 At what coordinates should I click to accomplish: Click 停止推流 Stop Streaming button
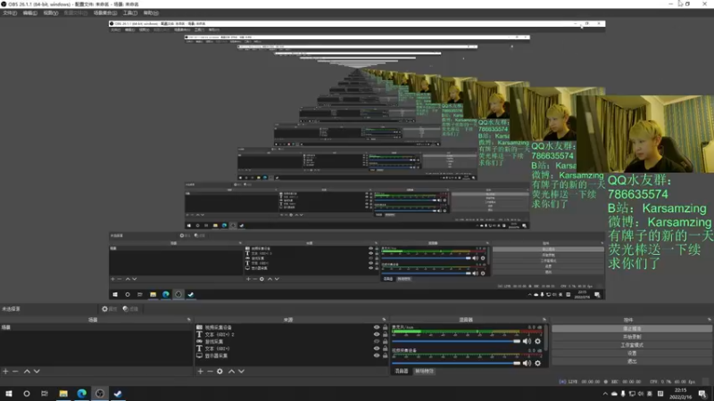point(632,328)
